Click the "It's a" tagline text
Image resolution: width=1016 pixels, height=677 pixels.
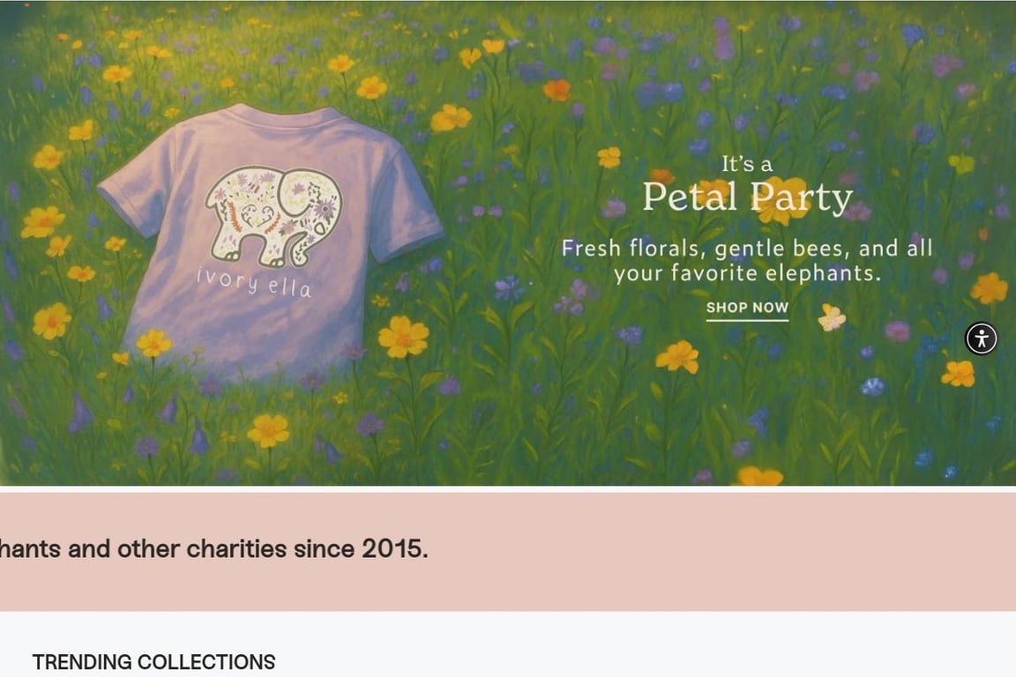pyautogui.click(x=747, y=164)
